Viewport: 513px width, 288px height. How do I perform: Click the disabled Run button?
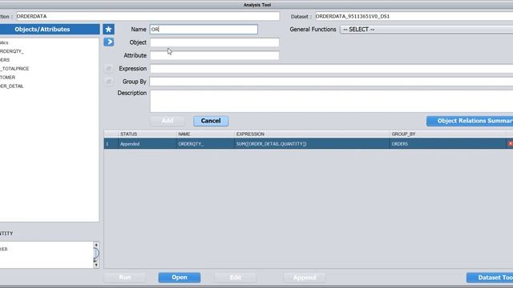(125, 278)
